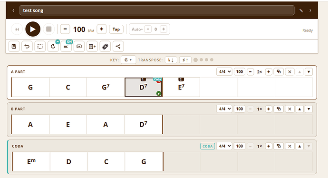Image resolution: width=328 pixels, height=178 pixels.
Task: Go to previous song with left chevron
Action: 13,10
